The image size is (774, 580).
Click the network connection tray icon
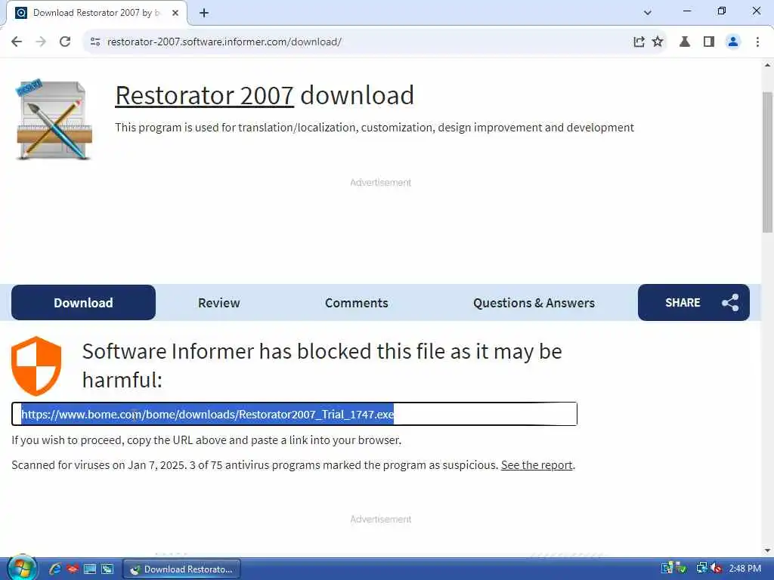click(x=702, y=569)
